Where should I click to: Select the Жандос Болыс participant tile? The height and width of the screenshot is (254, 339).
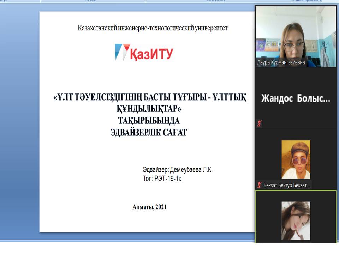pyautogui.click(x=296, y=98)
